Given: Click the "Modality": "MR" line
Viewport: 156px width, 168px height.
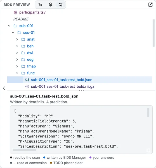Looking at the screenshot, I should click(x=36, y=116).
